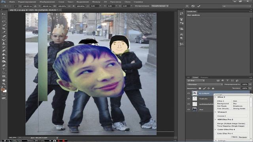Hide the second layer in Layers panel
Image resolution: width=253 pixels, height=142 pixels.
click(189, 99)
